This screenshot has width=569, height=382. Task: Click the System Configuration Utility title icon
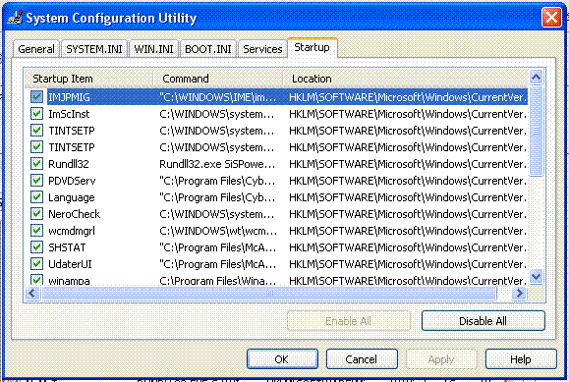[x=15, y=18]
